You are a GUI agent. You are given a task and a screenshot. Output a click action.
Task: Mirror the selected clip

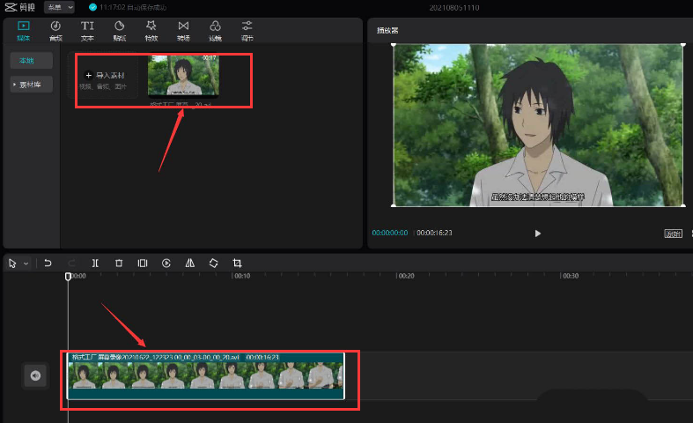[x=189, y=263]
